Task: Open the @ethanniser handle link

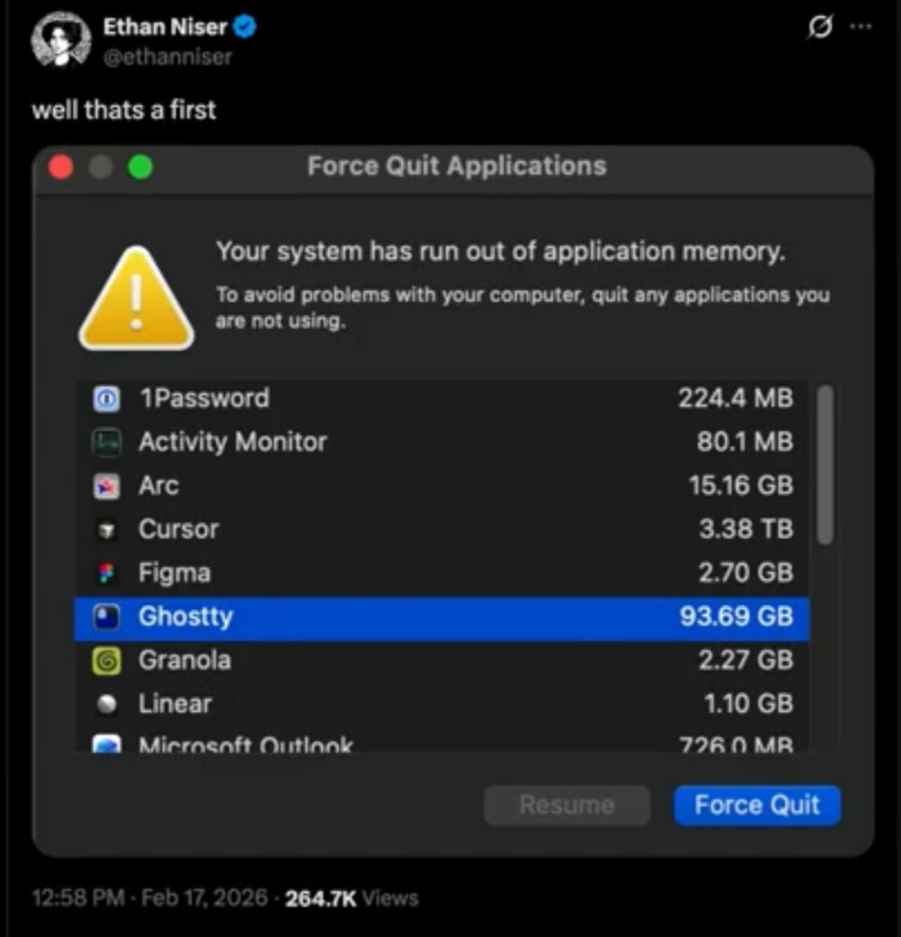Action: point(167,57)
